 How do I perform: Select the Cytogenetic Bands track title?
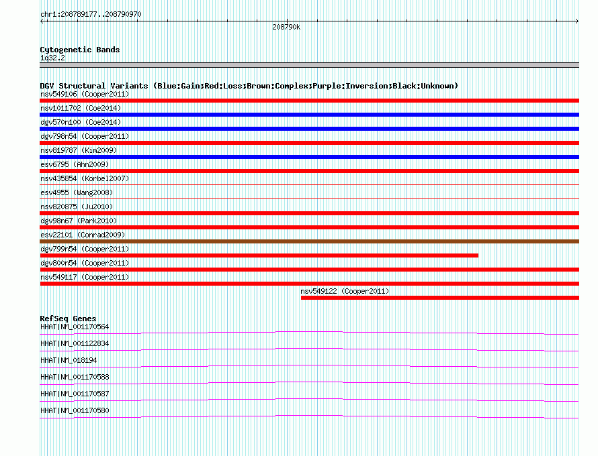[80, 50]
